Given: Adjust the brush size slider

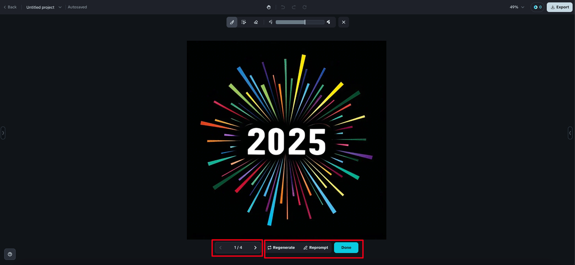Looking at the screenshot, I should 300,22.
